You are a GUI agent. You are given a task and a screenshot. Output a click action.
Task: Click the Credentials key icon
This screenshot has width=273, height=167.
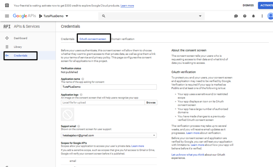[7, 55]
